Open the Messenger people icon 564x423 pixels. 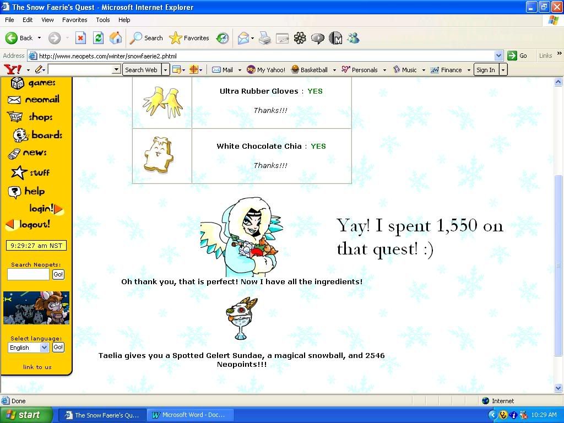tap(353, 38)
